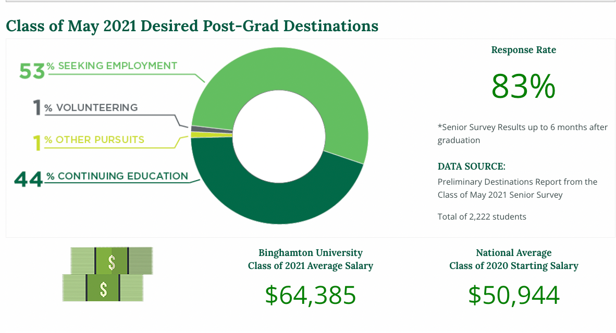Click the dark green Continuing Education donut segment
Viewport: 616px width, 333px height.
[271, 198]
